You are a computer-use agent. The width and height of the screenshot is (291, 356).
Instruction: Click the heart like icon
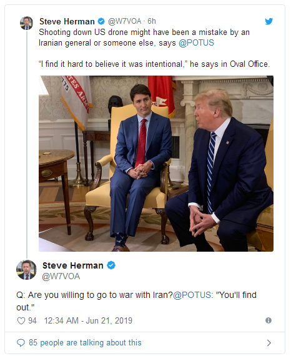click(21, 321)
